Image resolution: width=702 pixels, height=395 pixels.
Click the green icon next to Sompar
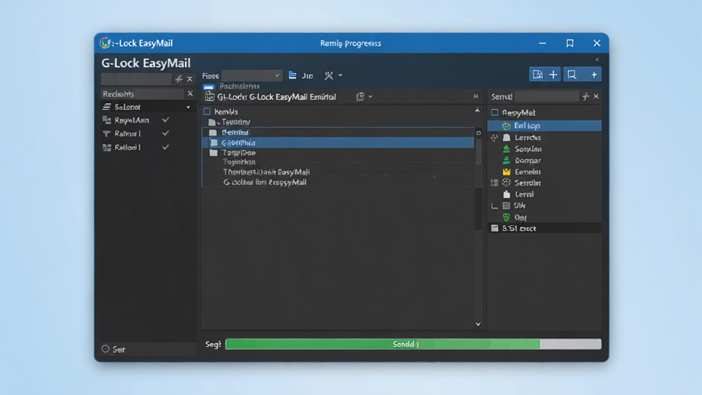point(507,160)
